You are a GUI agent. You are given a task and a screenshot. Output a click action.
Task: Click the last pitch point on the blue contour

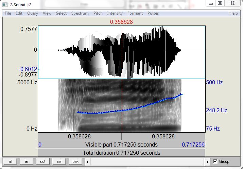coord(181,94)
